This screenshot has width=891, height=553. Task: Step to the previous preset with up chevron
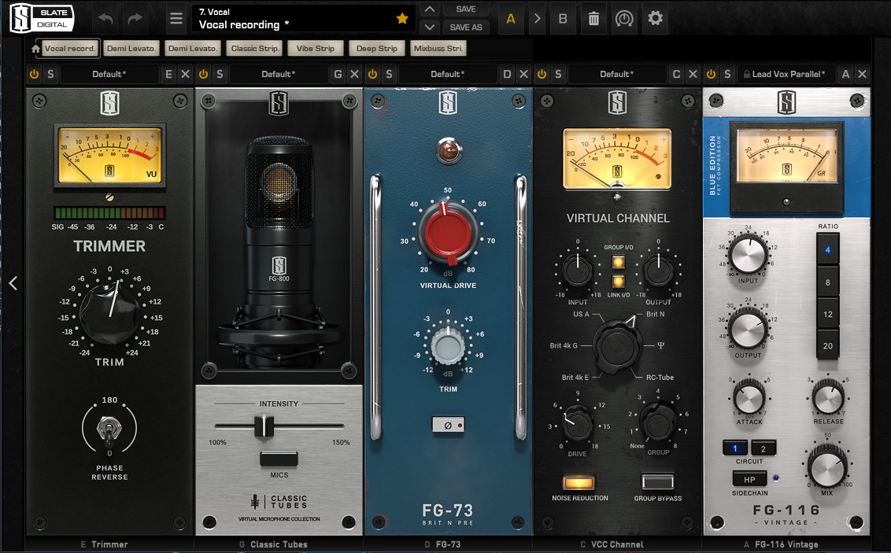(431, 9)
